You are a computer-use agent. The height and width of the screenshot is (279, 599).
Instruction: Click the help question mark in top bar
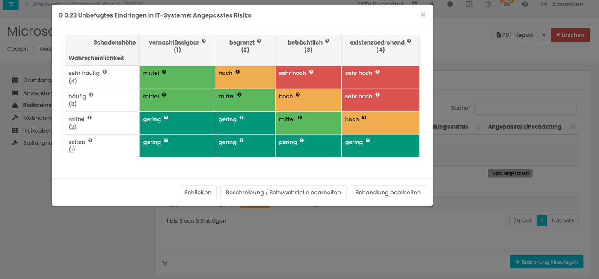525,4
